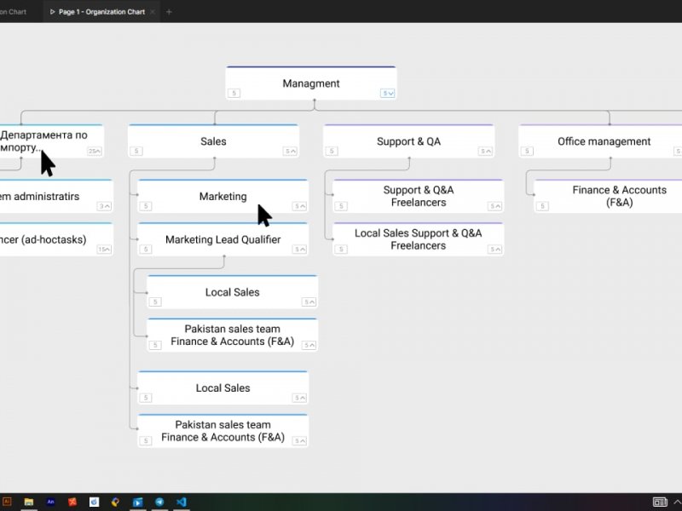Collapse the Sales branch
The image size is (682, 511).
(x=290, y=152)
